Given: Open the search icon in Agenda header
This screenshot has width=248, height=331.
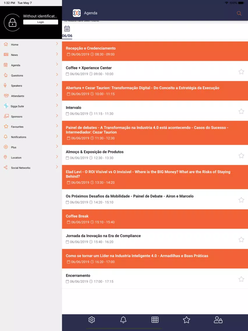Looking at the screenshot, I should pyautogui.click(x=239, y=13).
